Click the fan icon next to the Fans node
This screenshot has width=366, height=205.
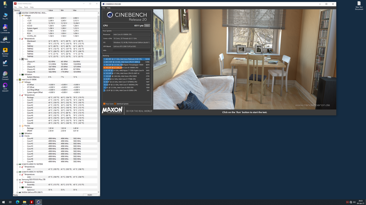pos(23,59)
